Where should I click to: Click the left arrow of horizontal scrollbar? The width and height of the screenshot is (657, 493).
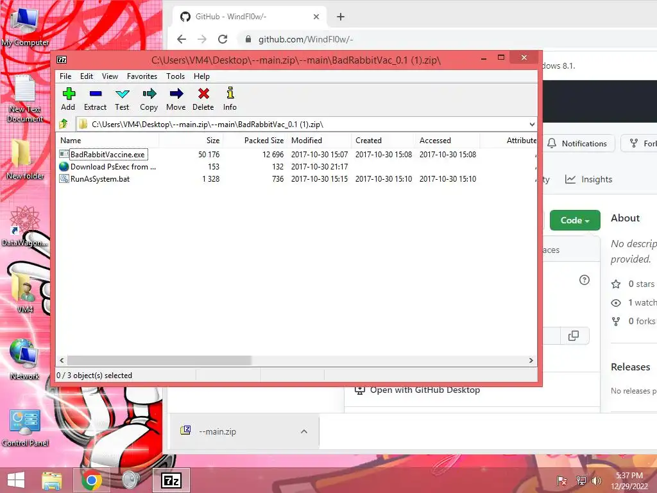tap(62, 360)
